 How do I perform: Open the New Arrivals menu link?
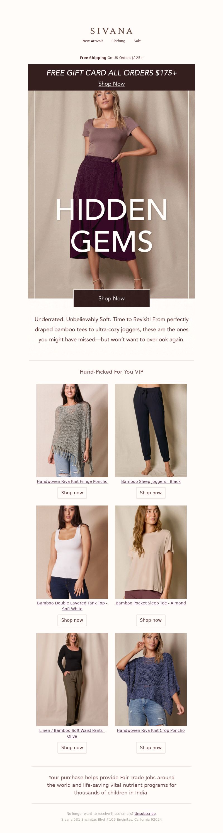[93, 41]
